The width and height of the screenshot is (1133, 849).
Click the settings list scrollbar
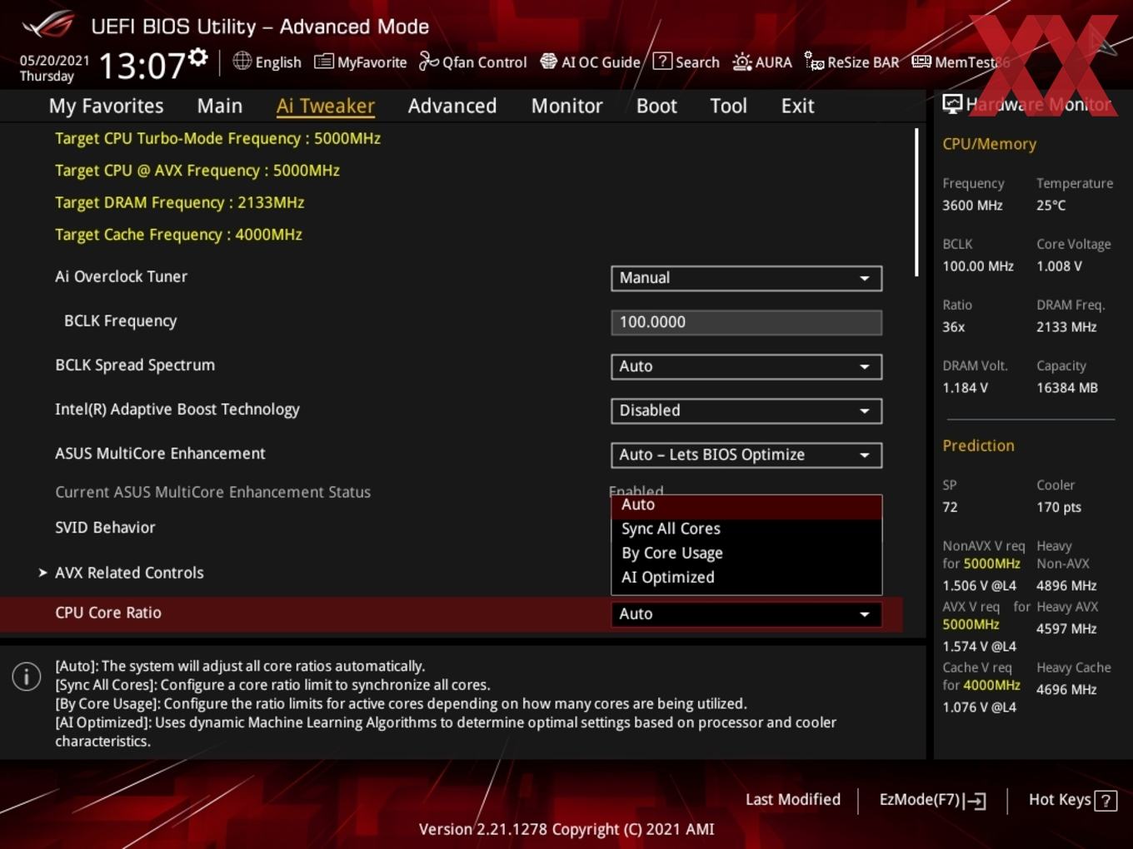tap(916, 202)
